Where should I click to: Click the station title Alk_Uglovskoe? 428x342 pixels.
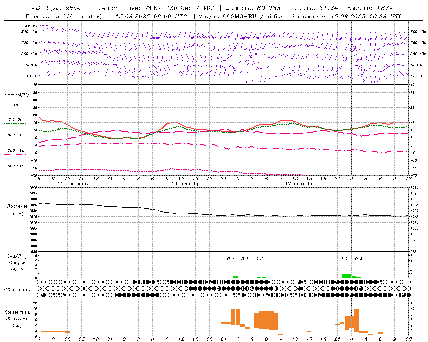coord(56,8)
